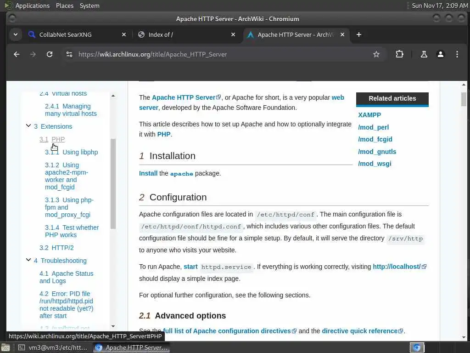Click the Related articles header
This screenshot has height=353, width=470.
tap(392, 98)
